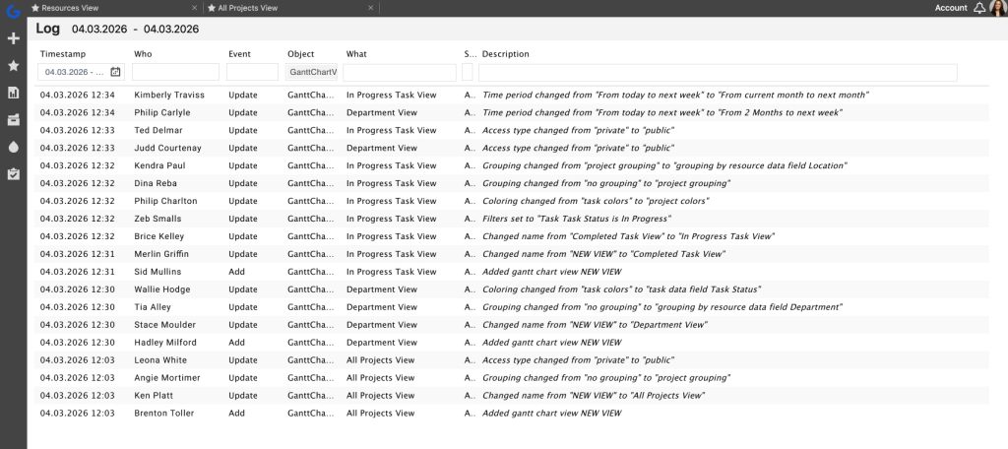Open the reports chart icon in sidebar
Viewport: 1008px width, 449px height.
point(13,93)
